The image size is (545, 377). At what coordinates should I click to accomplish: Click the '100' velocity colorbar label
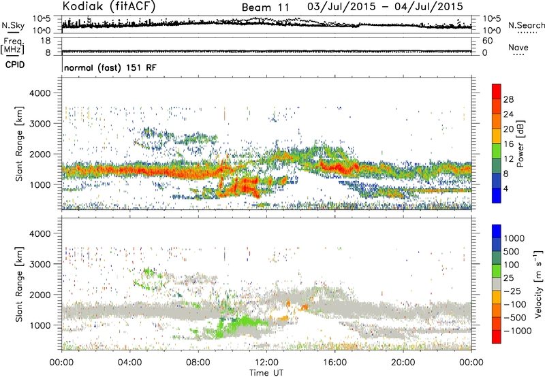512,265
